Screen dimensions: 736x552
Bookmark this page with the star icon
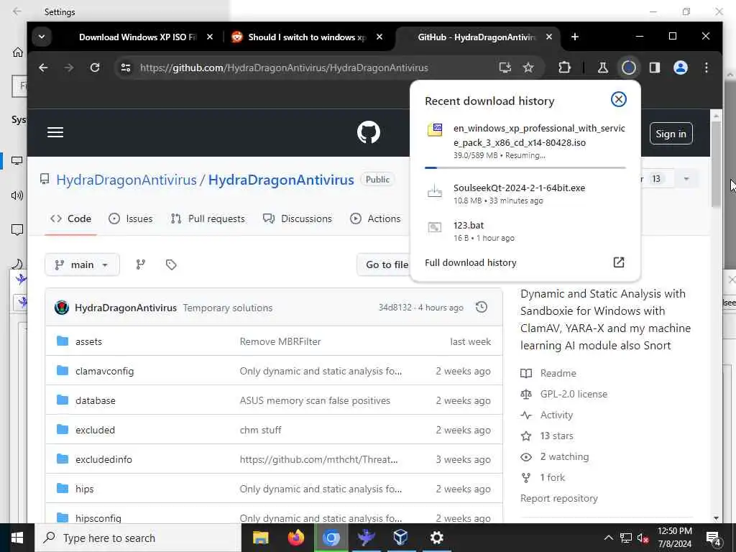pos(528,68)
